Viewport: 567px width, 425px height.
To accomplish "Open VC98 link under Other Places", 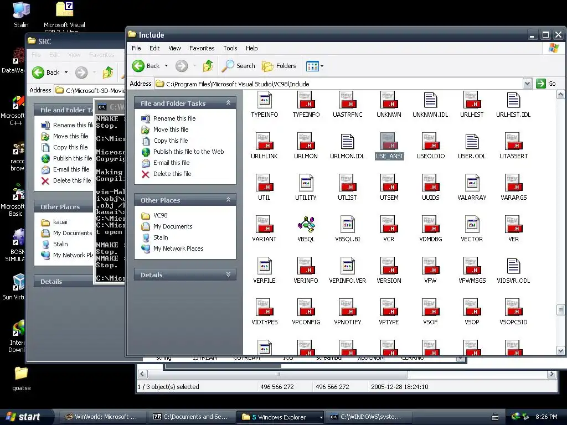I will pyautogui.click(x=160, y=215).
